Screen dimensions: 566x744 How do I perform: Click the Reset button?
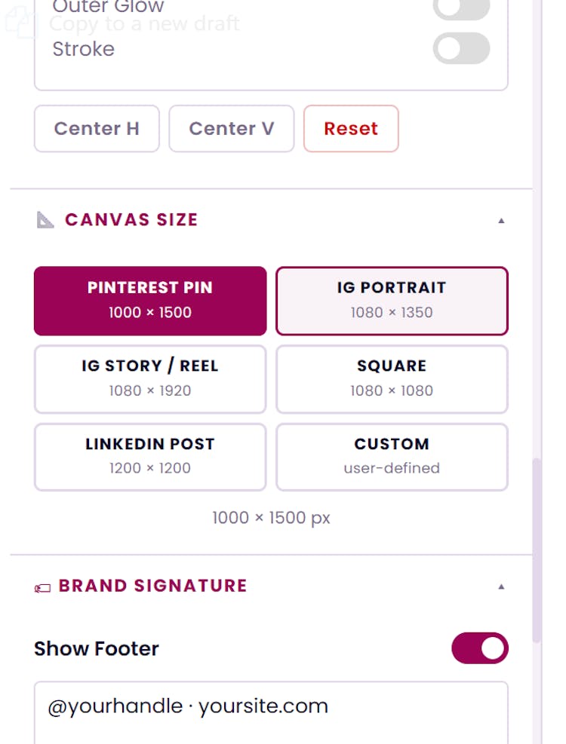pos(351,128)
